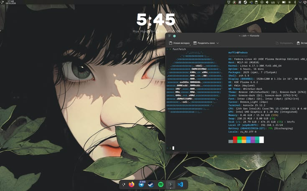Click 'muffin@fedora' in terminal output

pos(238,52)
